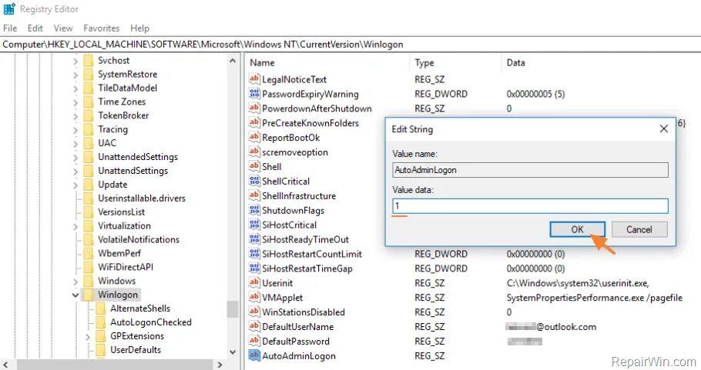Select the LegalNoticeText string value icon
Screen dimensions: 701x370
[254, 79]
